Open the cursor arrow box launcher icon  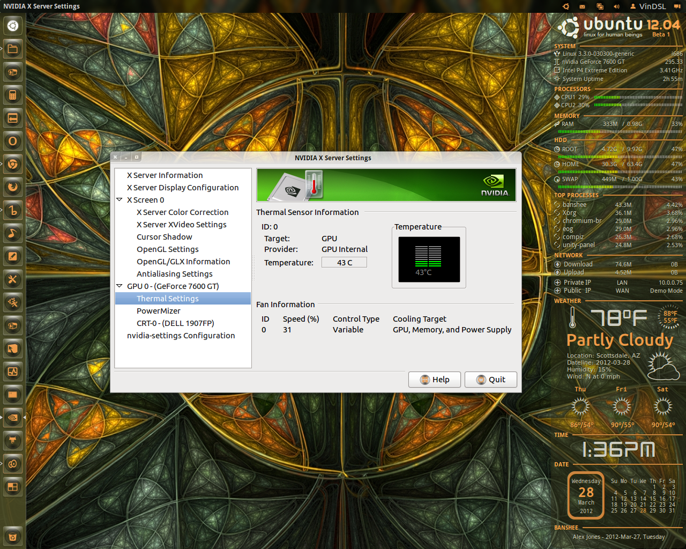[13, 348]
